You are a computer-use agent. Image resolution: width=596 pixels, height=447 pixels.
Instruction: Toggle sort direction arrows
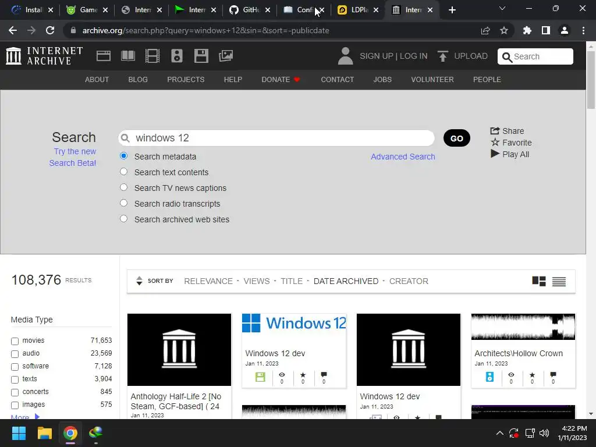point(139,281)
